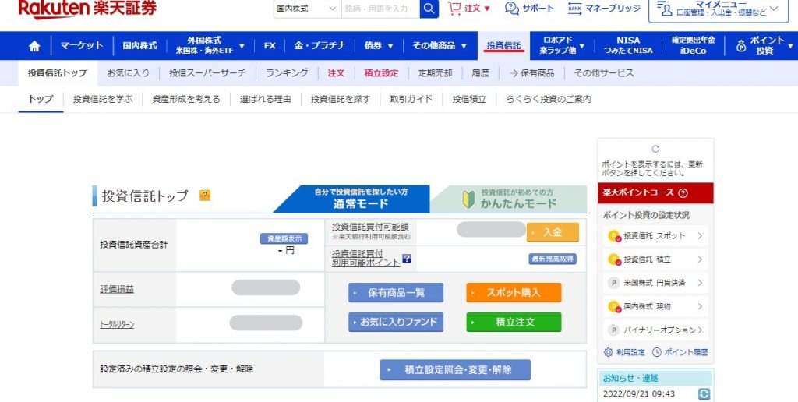Open 取引ガイド tab
Image resolution: width=798 pixels, height=402 pixels.
coord(411,100)
